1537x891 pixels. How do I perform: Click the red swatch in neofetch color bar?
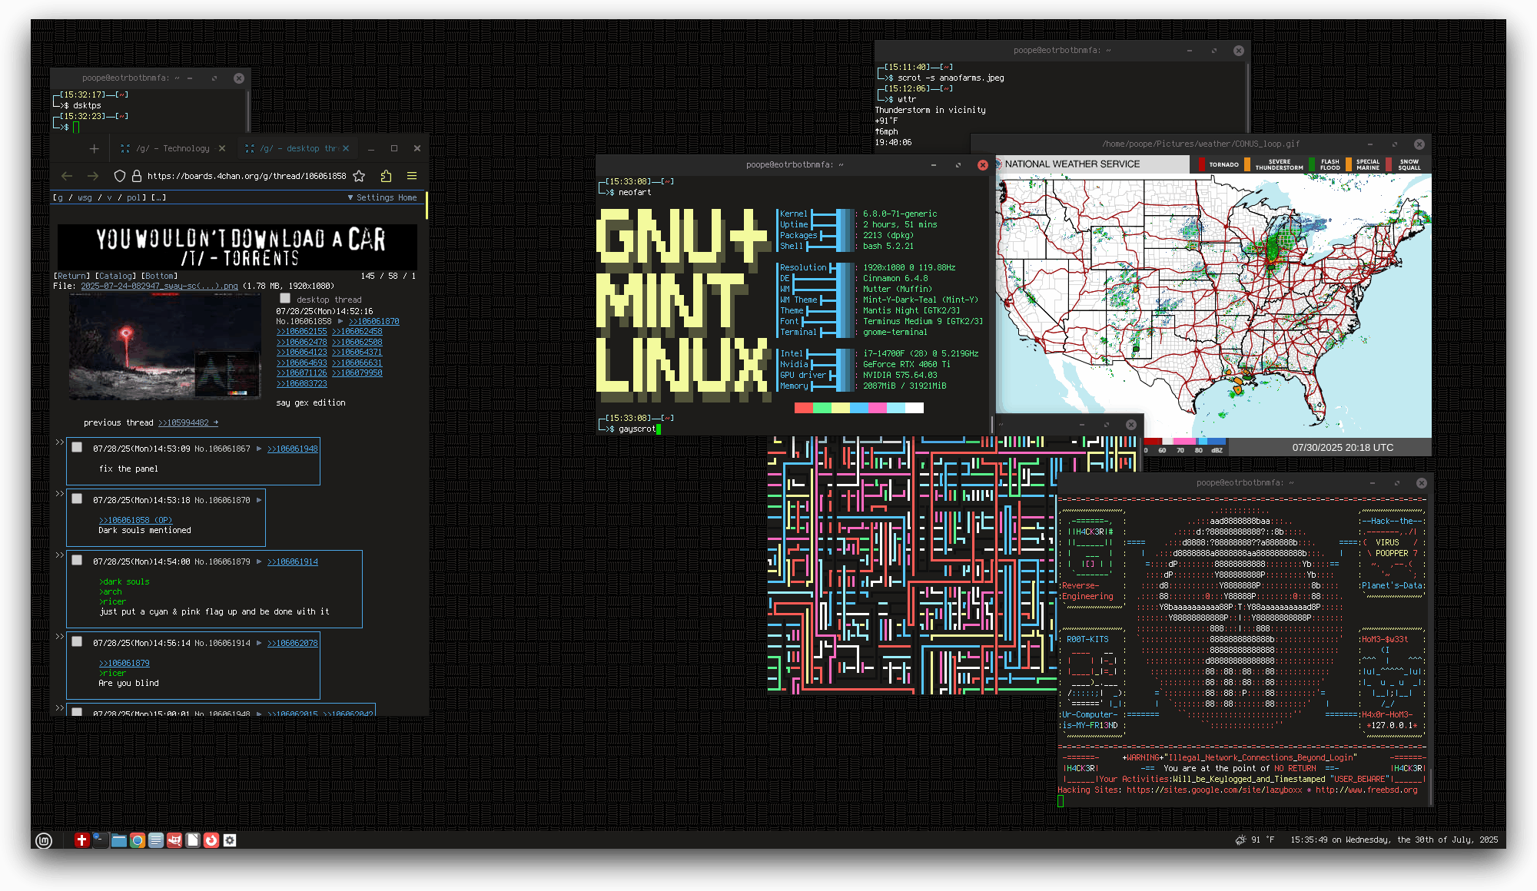804,408
